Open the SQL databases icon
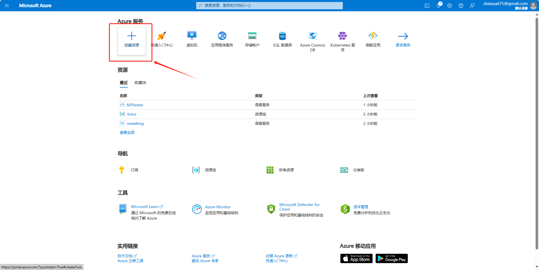539x270 pixels. 282,36
